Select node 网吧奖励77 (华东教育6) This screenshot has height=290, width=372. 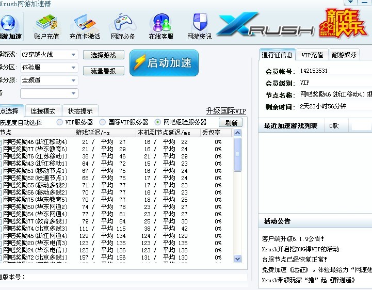click(x=35, y=149)
